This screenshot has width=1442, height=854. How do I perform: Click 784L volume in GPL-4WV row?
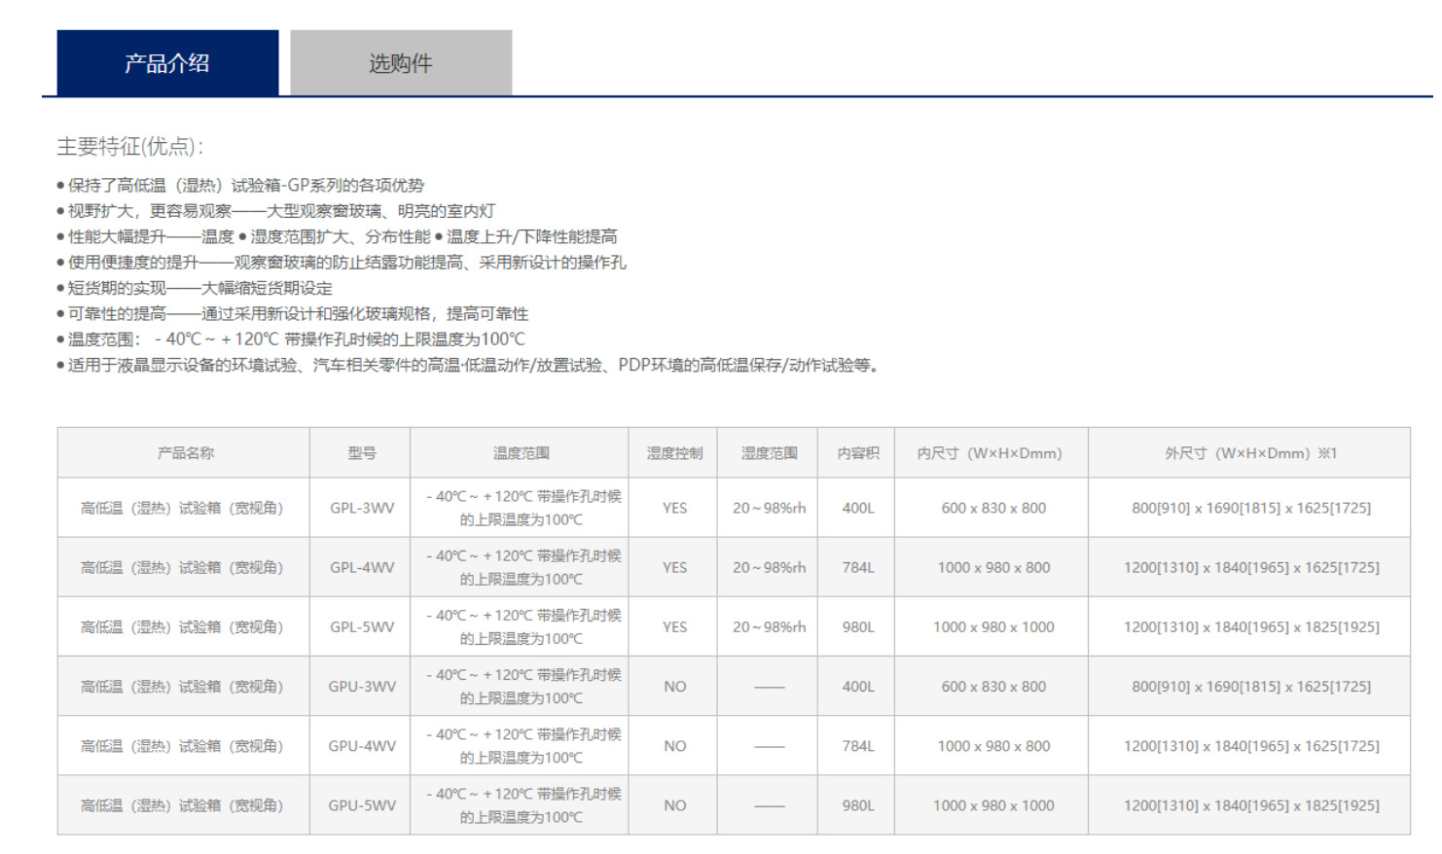point(857,567)
